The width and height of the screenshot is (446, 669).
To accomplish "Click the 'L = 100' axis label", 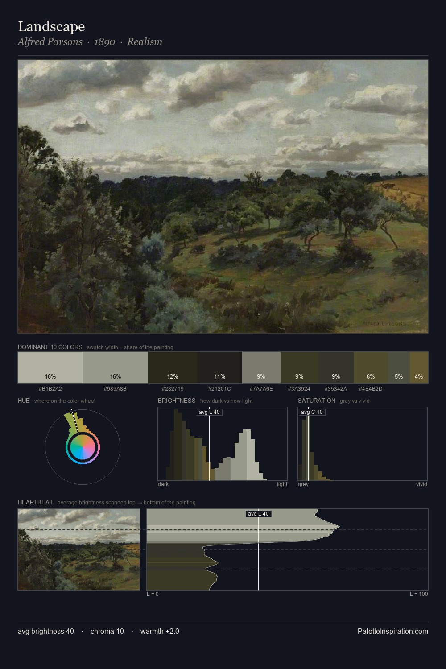I will point(419,594).
